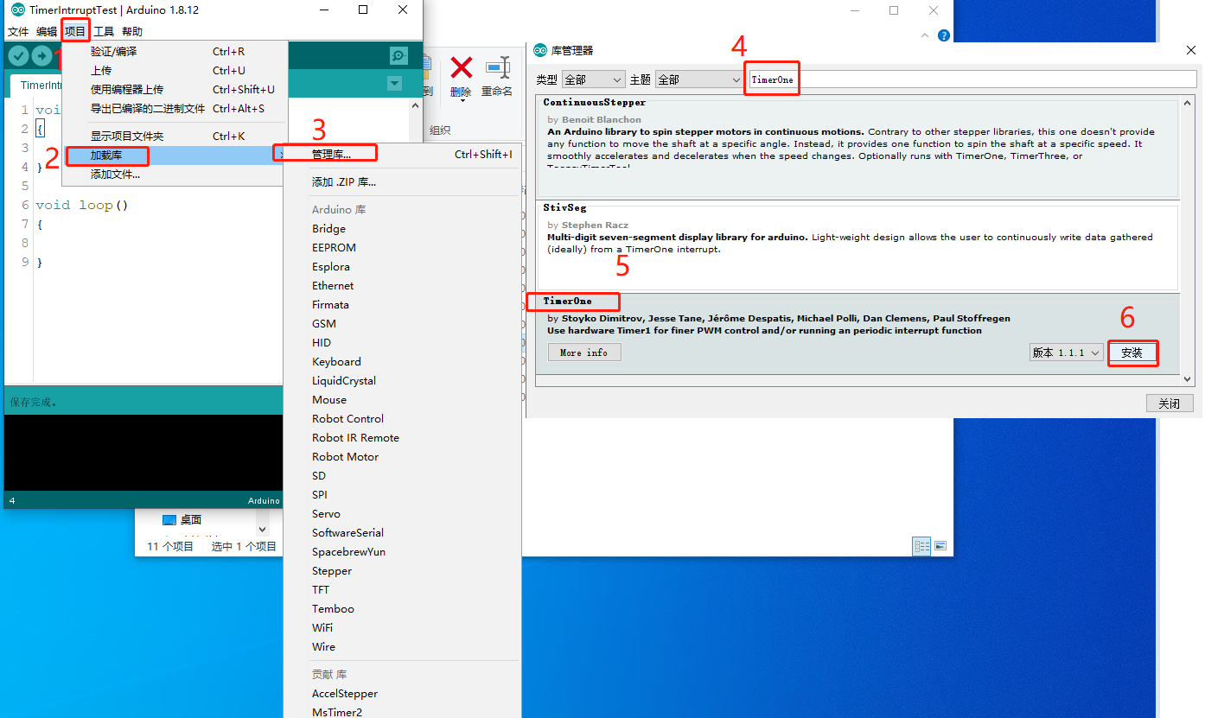This screenshot has width=1205, height=718.
Task: Click the tab dropdown arrow below Serial Monitor
Action: tap(395, 84)
